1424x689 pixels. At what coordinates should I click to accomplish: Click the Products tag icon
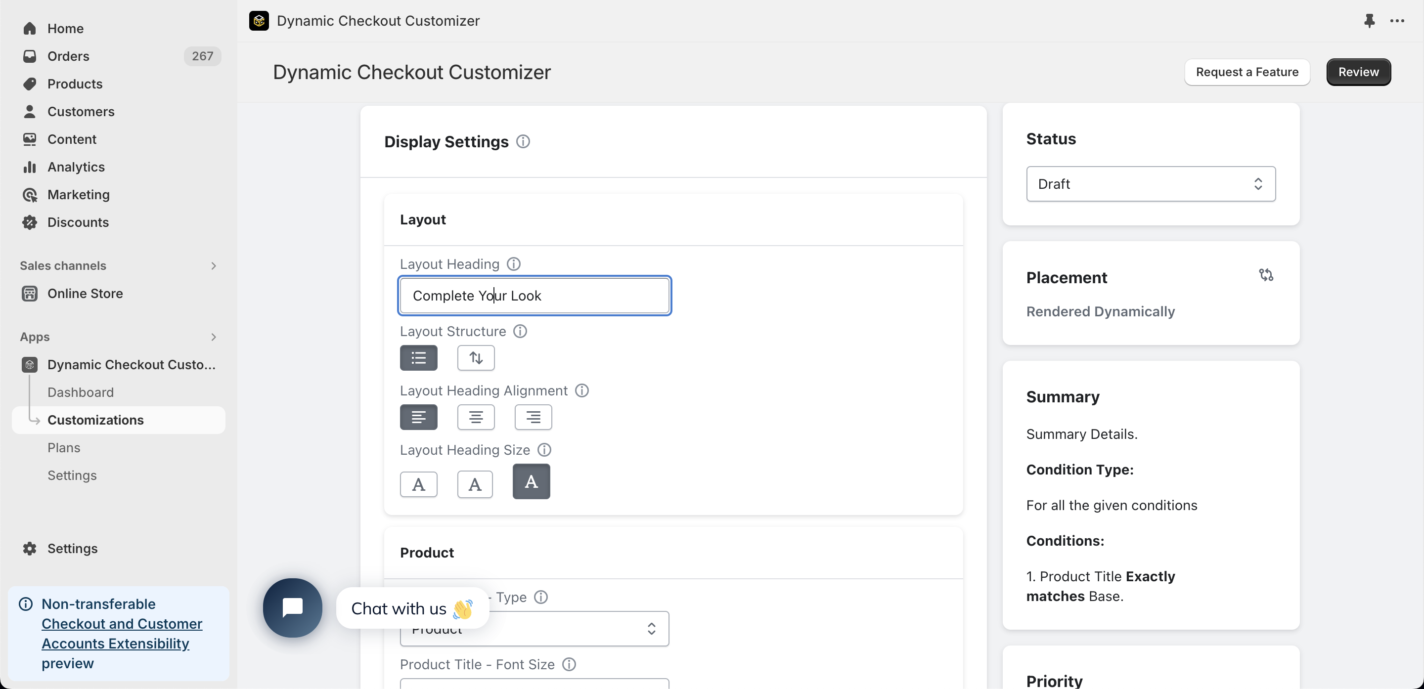30,84
